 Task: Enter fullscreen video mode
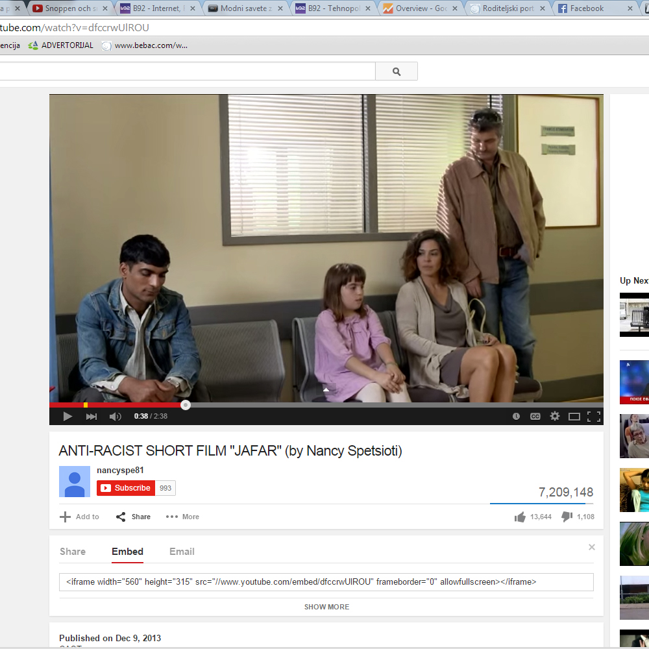(593, 417)
